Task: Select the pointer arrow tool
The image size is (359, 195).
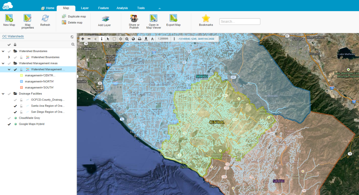Action: tap(108, 39)
